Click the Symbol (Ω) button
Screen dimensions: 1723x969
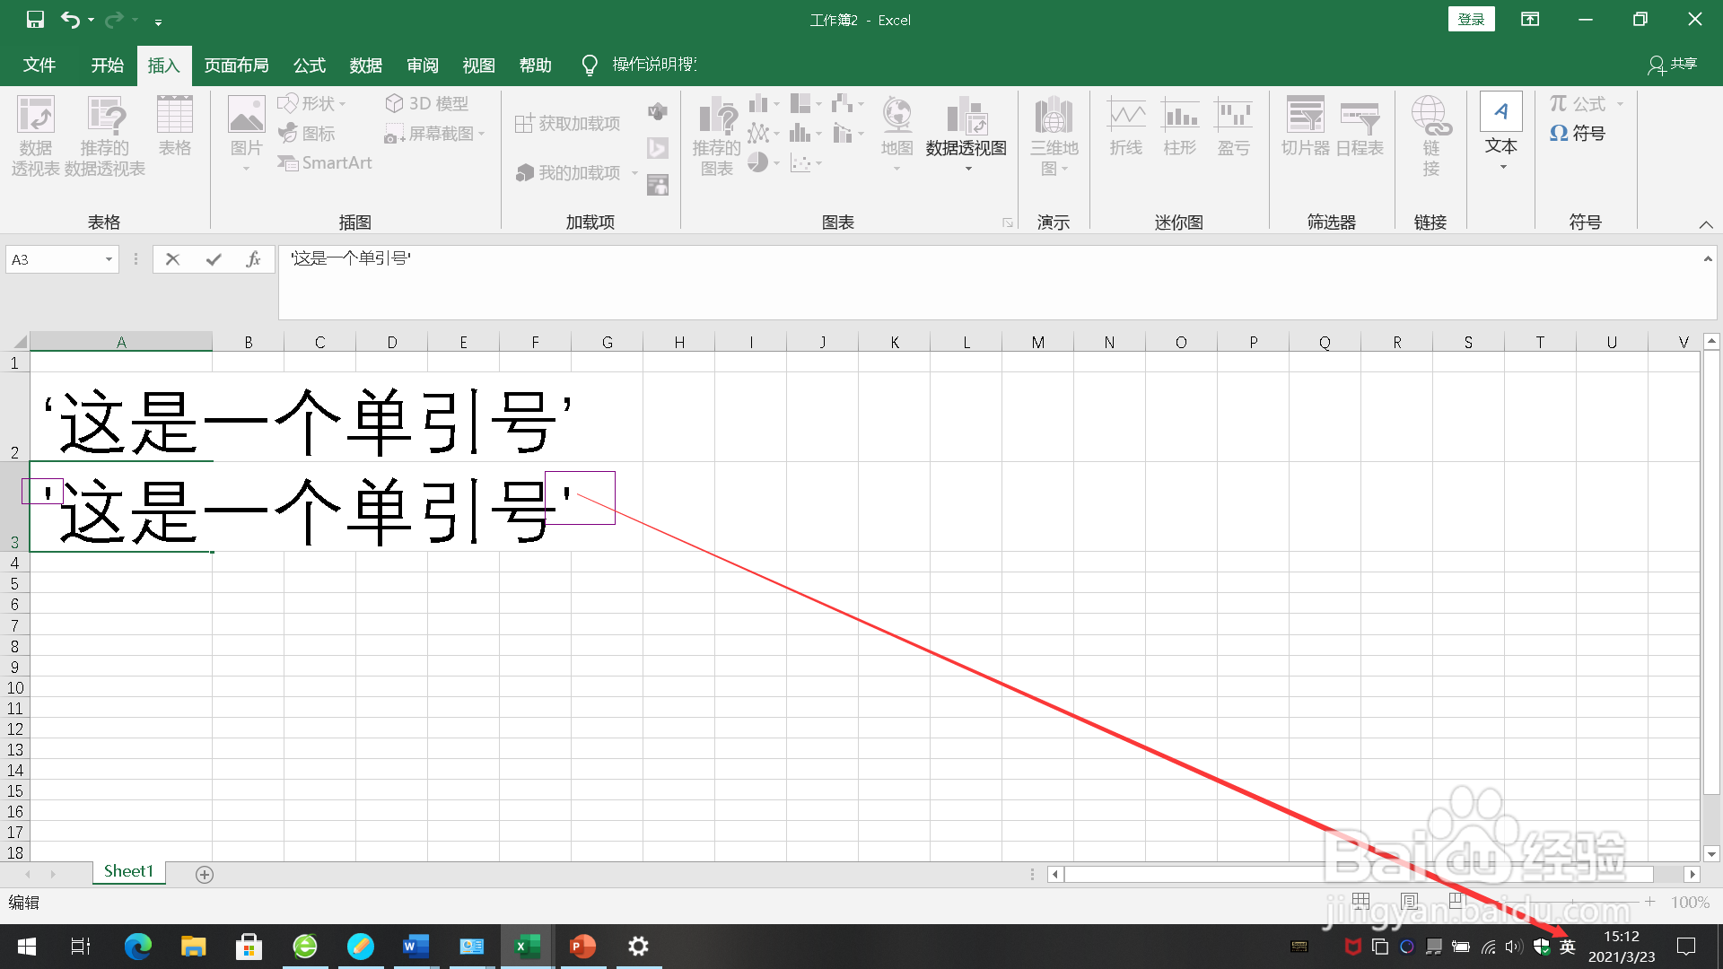pos(1577,134)
